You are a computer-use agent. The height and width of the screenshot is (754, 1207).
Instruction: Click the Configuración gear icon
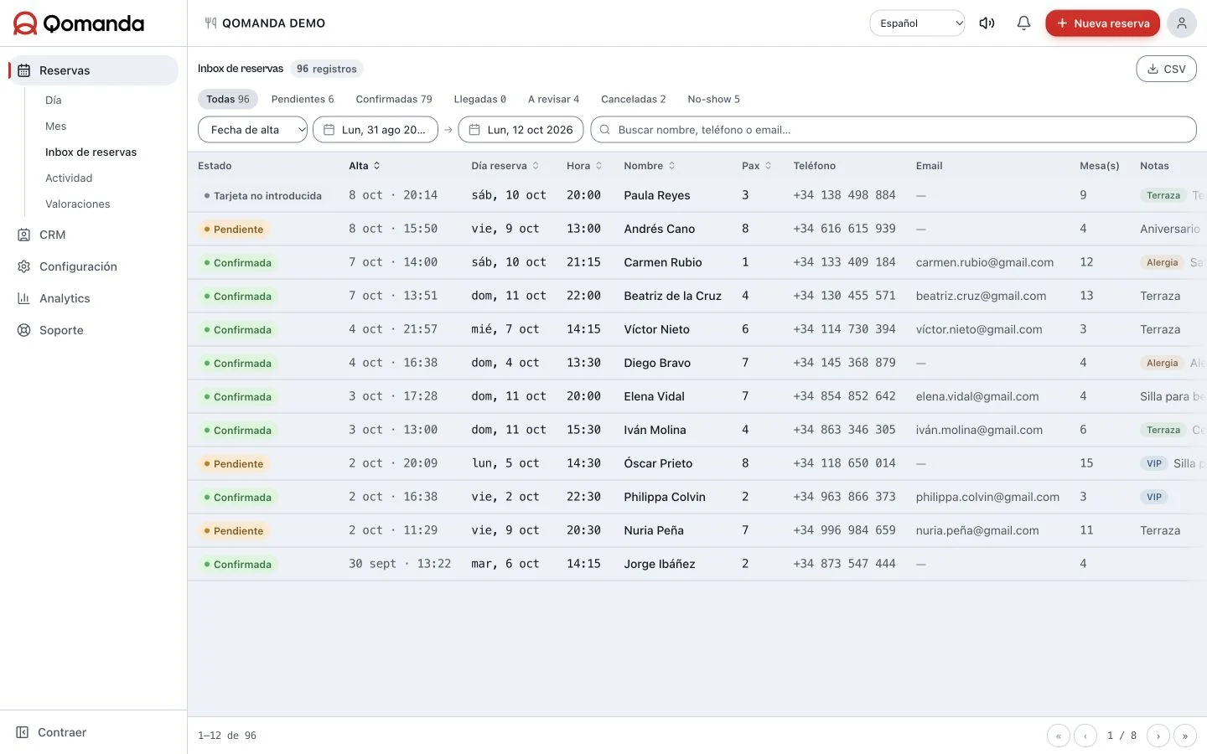tap(24, 266)
